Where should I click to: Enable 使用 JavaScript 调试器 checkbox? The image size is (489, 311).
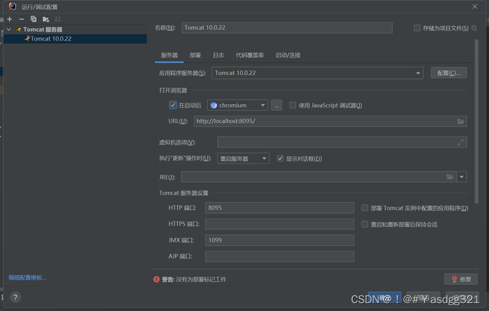(x=292, y=105)
